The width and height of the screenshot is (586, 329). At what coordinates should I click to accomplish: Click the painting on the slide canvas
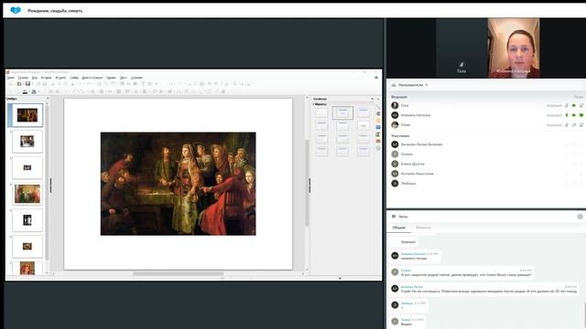(x=179, y=184)
